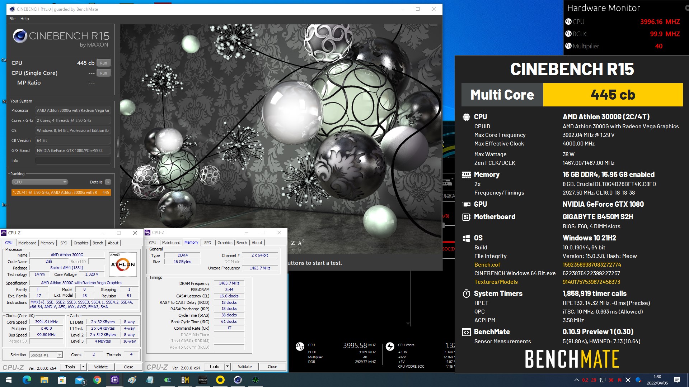689x387 pixels.
Task: Open the Windows Start menu
Action: [x=9, y=380]
